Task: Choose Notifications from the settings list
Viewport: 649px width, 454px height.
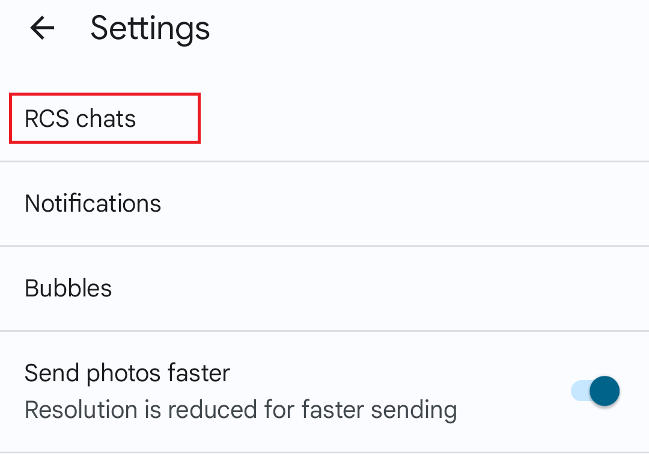Action: pos(93,203)
